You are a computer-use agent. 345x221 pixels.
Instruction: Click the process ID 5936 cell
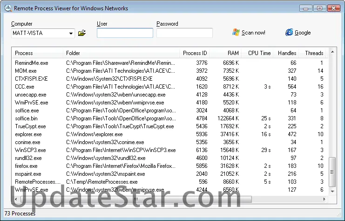pyautogui.click(x=202, y=134)
